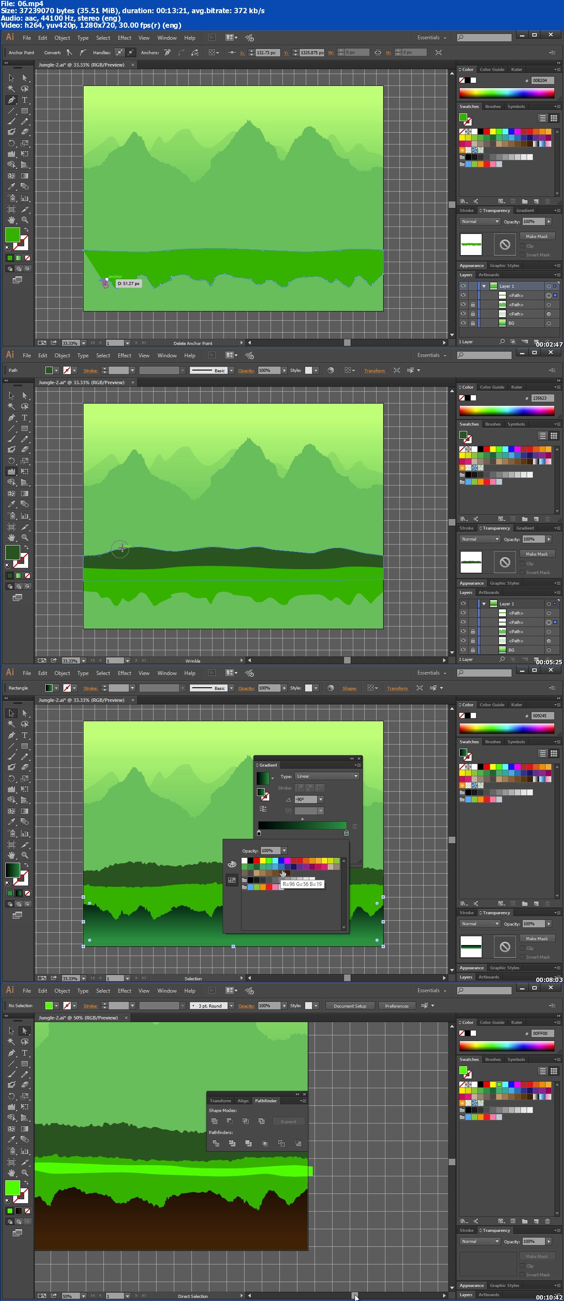Open Object menu in the 00:05:25 frame
This screenshot has width=564, height=1301.
point(62,356)
